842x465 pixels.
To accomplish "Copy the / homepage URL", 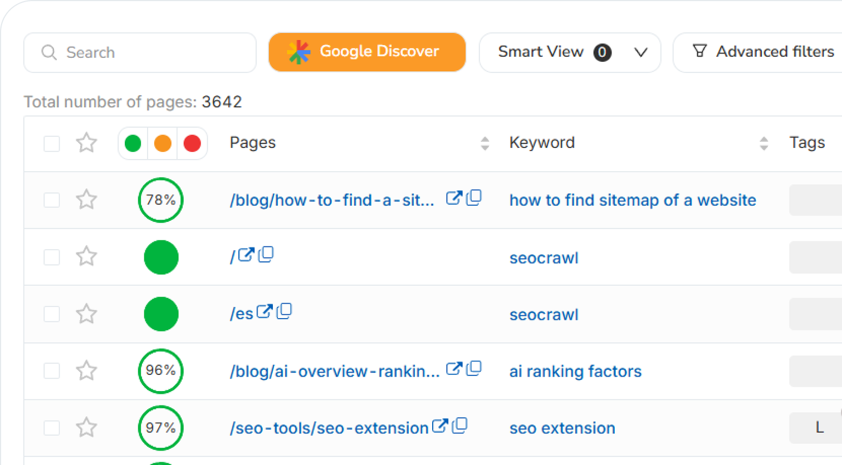I will coord(266,254).
